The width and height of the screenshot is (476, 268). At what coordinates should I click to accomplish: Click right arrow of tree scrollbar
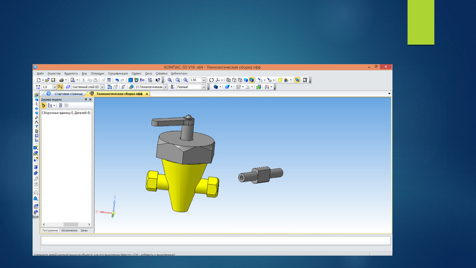[x=89, y=225]
